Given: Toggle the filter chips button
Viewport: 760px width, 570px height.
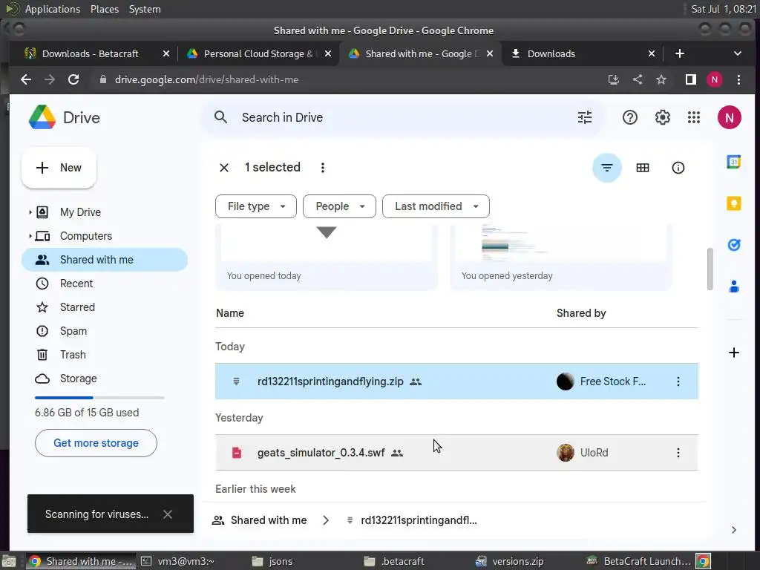Looking at the screenshot, I should (606, 168).
